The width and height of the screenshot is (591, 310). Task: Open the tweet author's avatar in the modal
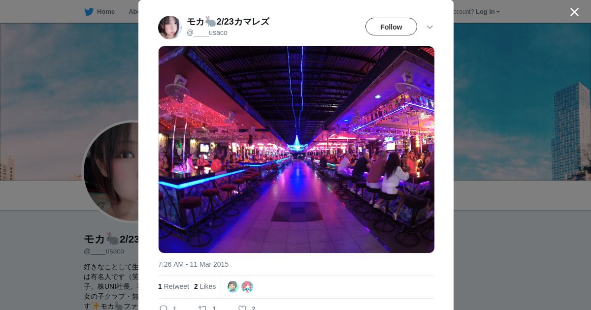(170, 28)
